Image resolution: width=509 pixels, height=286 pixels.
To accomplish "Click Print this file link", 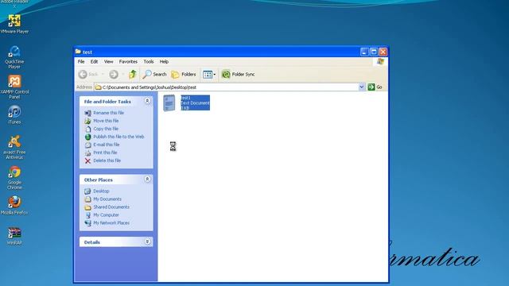I will click(105, 153).
